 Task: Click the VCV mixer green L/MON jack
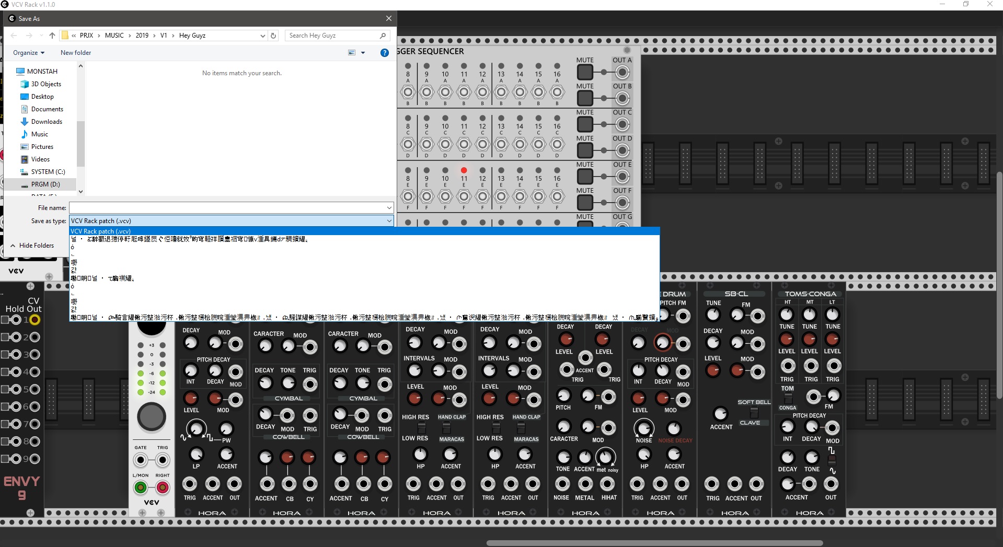coord(140,488)
